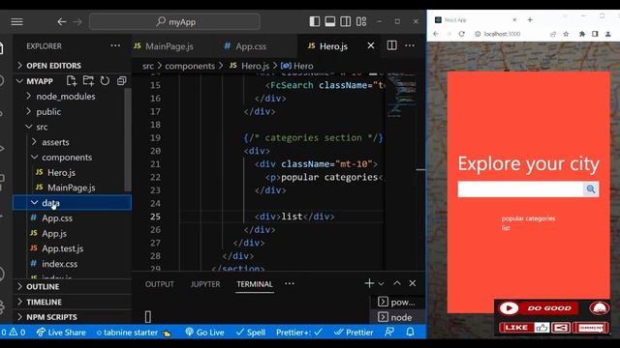Viewport: 620px width, 348px height.
Task: Show more panel tabs ellipsis
Action: (290, 283)
